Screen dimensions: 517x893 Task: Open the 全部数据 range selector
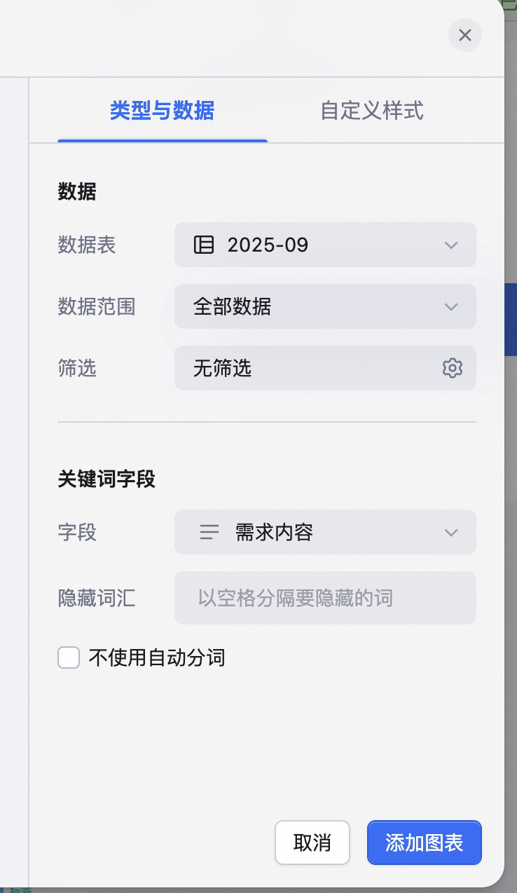(x=325, y=306)
